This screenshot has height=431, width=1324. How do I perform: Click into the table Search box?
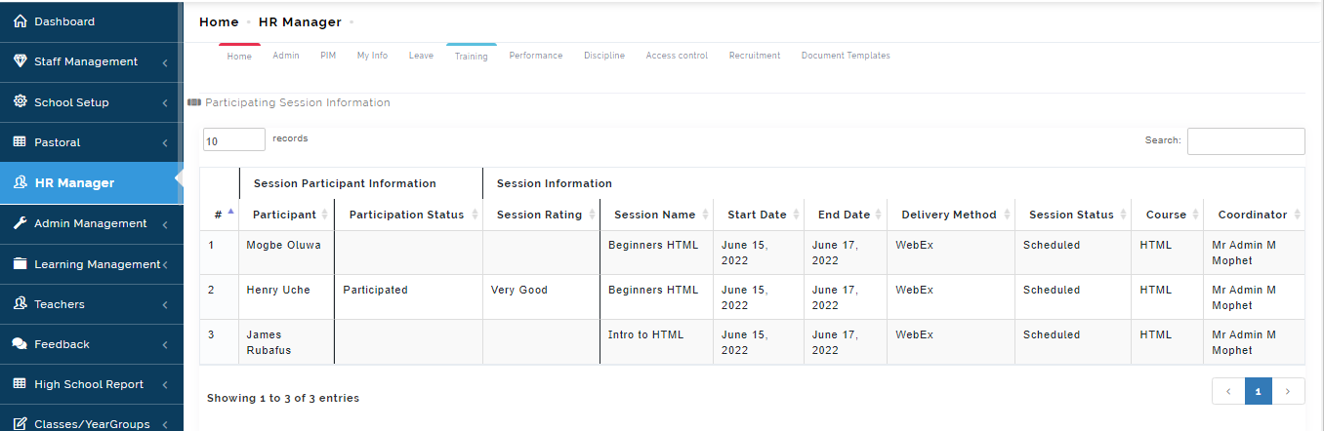tap(1246, 141)
